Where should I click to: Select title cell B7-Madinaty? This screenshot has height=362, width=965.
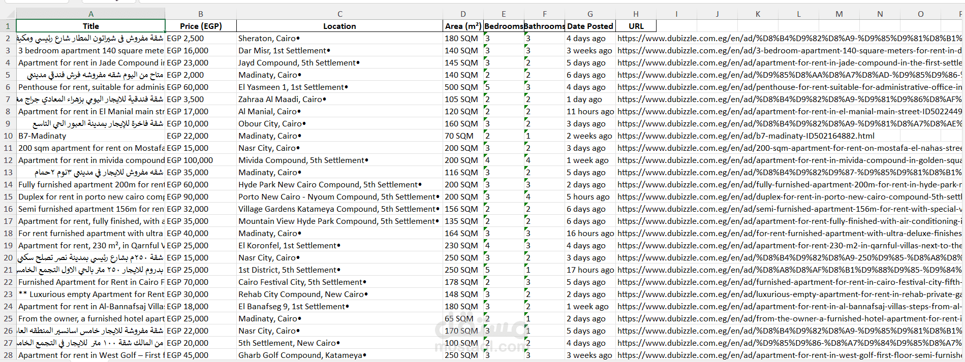coord(90,136)
